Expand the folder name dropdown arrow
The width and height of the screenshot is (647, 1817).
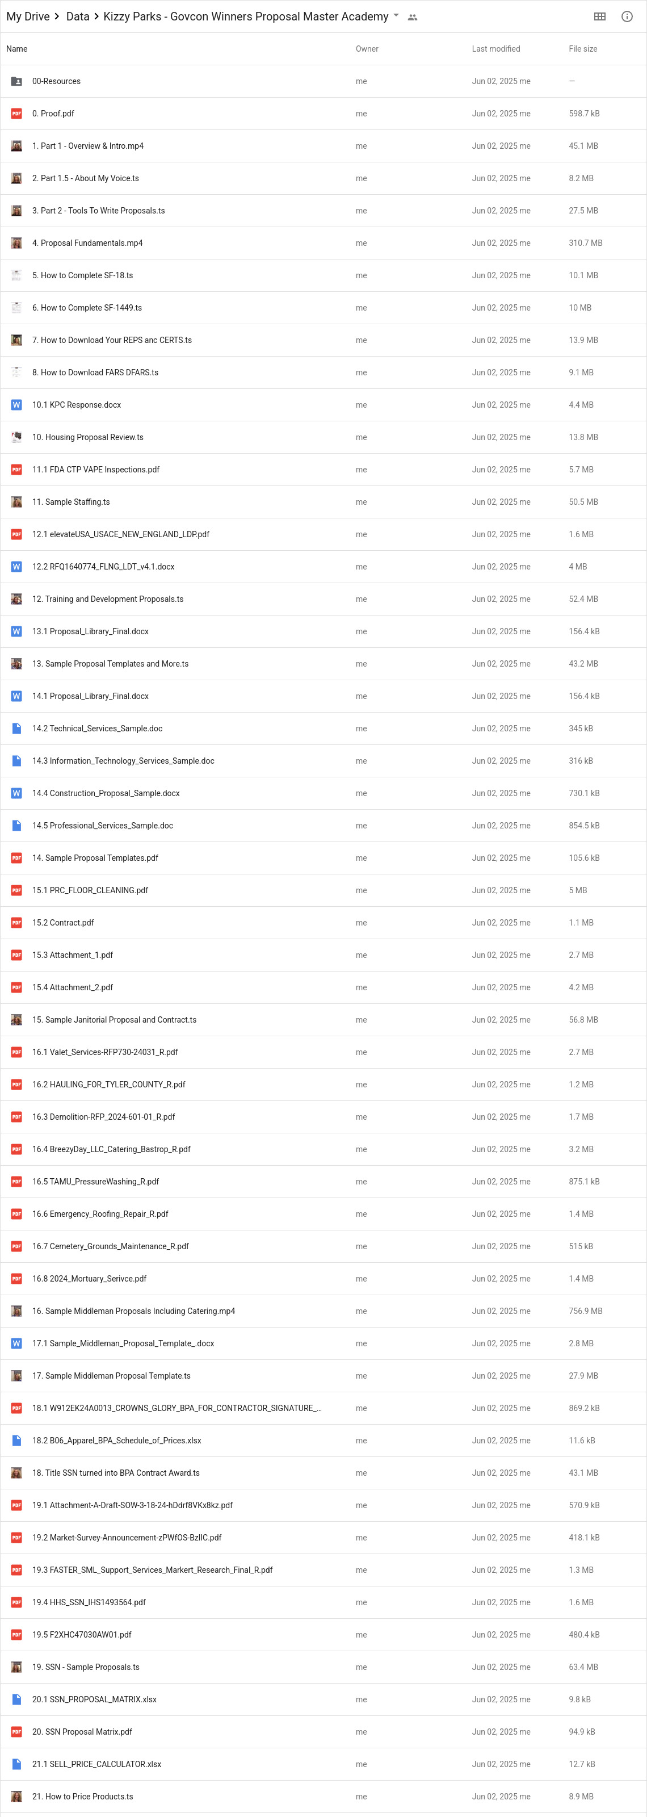coord(396,15)
